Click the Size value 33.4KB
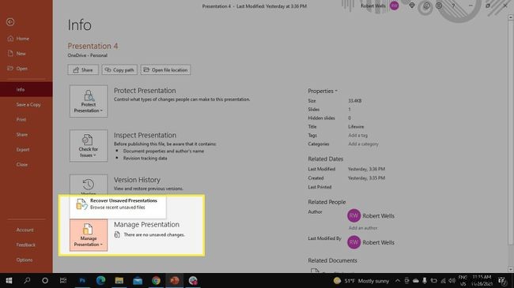The width and height of the screenshot is (514, 288). (x=355, y=101)
